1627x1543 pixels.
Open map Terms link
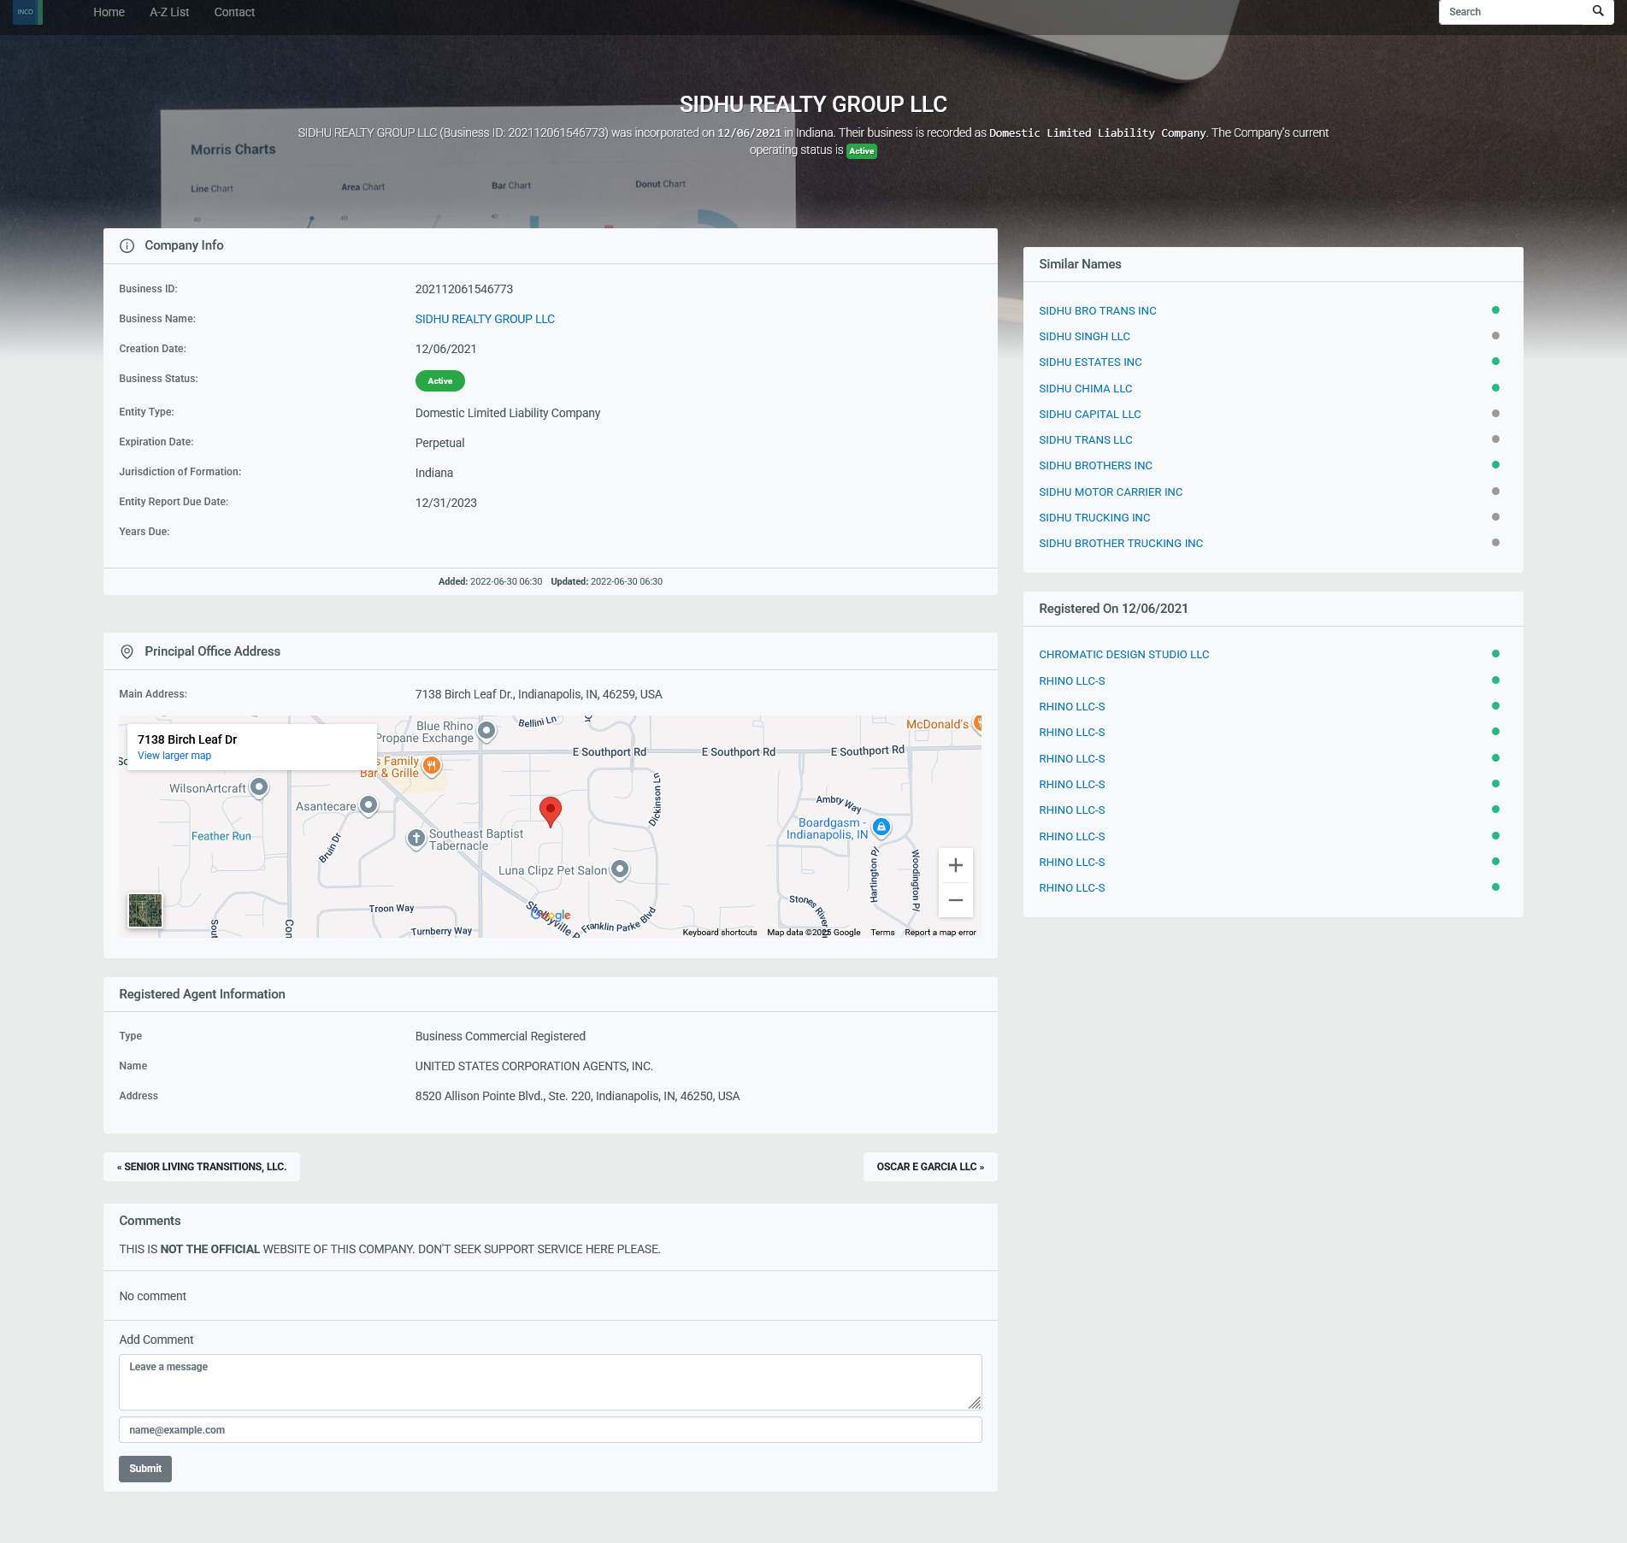[882, 932]
